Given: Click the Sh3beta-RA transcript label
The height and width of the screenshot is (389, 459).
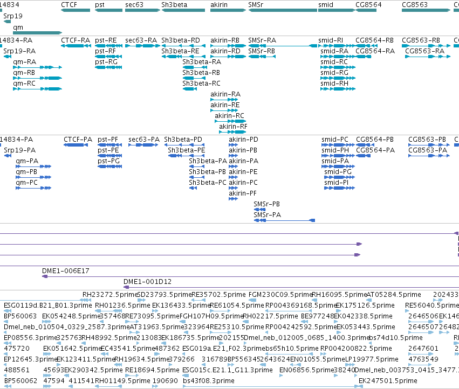Looking at the screenshot, I should click(202, 62).
